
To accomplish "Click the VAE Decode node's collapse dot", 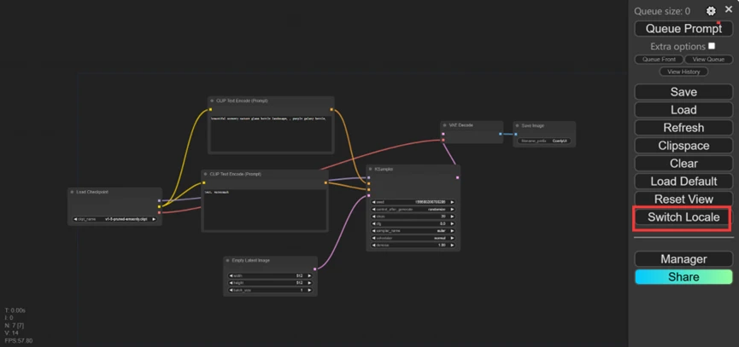I will (x=444, y=125).
